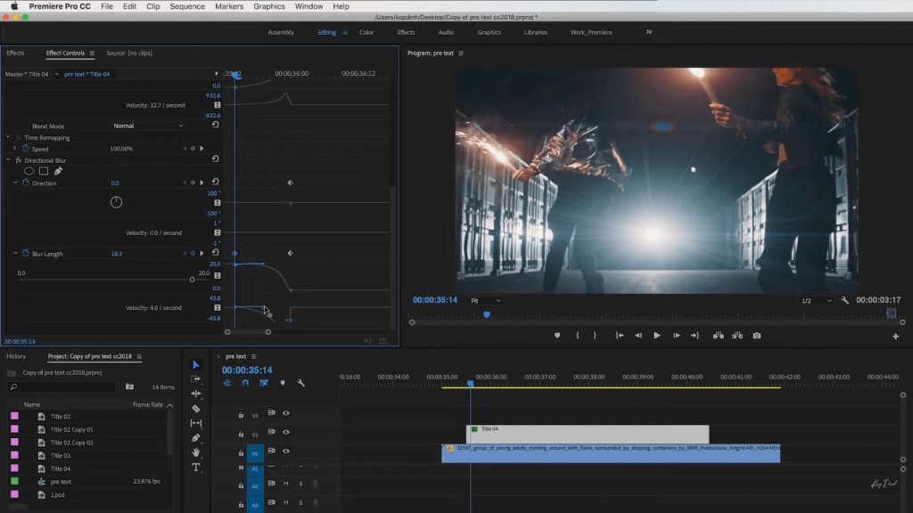Reset the Blur Length parameter
913x513 pixels.
point(216,254)
